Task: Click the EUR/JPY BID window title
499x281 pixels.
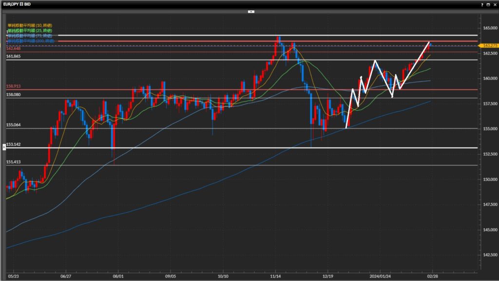Action: tap(19, 3)
